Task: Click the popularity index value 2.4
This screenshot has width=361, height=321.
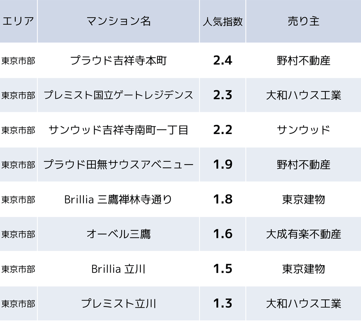Action: click(223, 61)
